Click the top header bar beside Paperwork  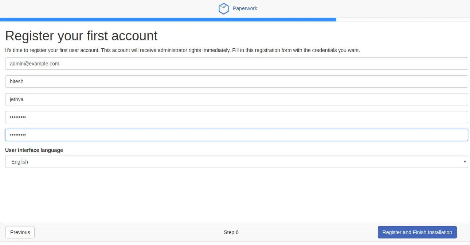[x=346, y=9]
